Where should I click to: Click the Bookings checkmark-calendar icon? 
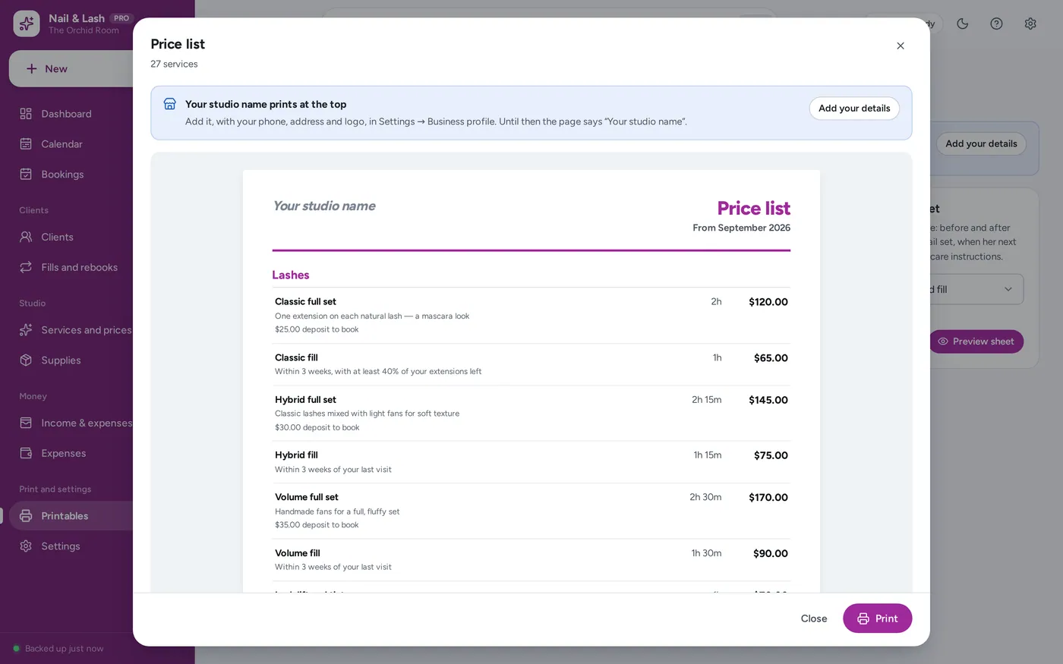click(26, 175)
